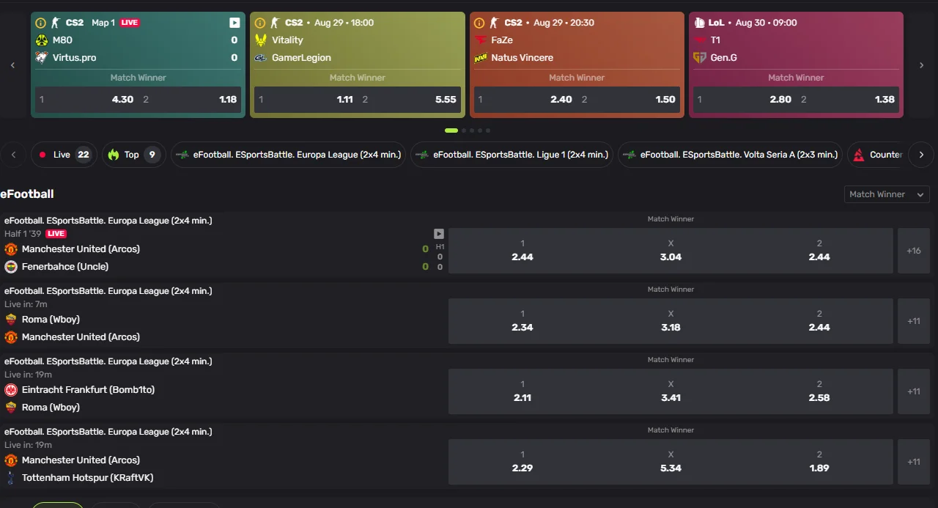Open info icon on Vitality vs GamerLegion card
The width and height of the screenshot is (938, 508).
[260, 23]
